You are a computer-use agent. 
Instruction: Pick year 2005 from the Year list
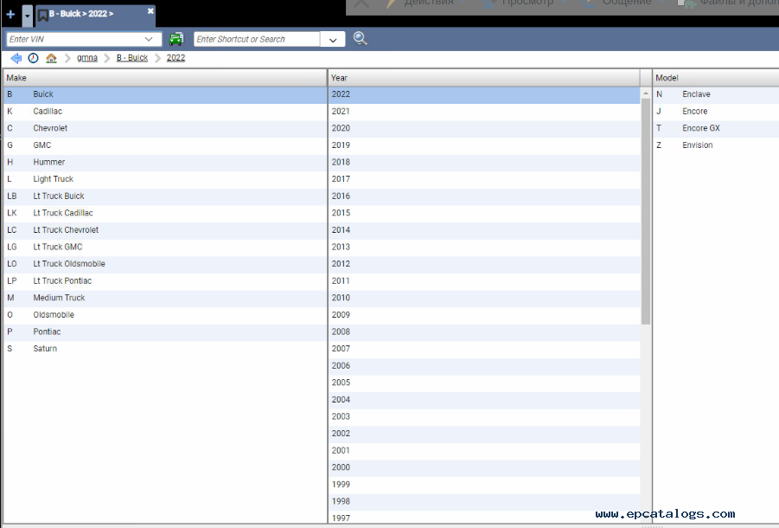[x=484, y=383]
